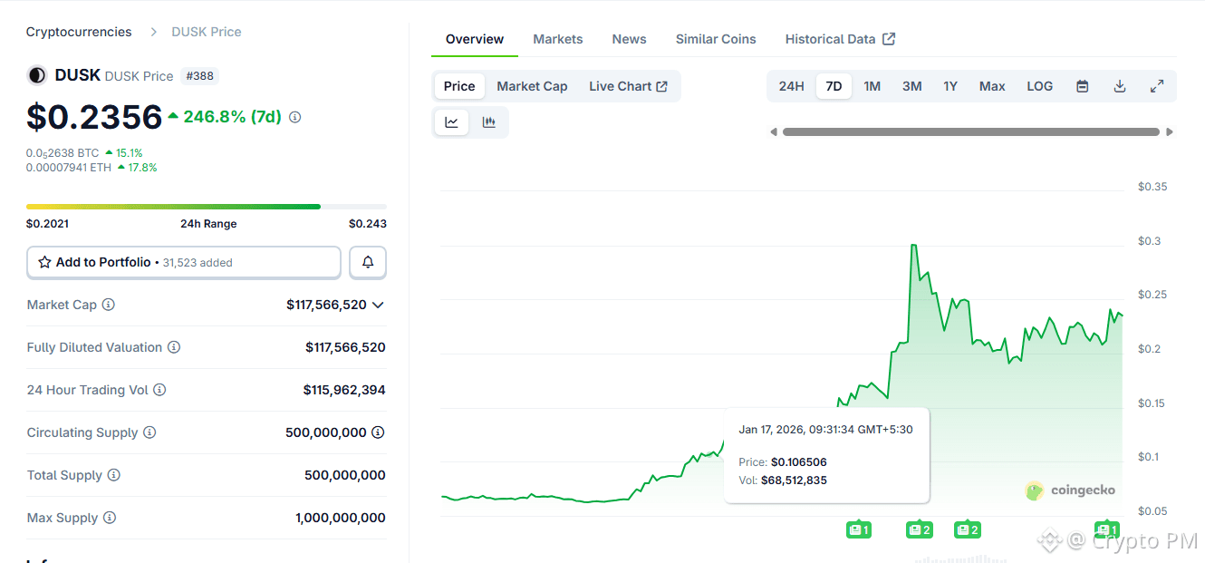Select the 24H time range
This screenshot has width=1205, height=563.
791,86
